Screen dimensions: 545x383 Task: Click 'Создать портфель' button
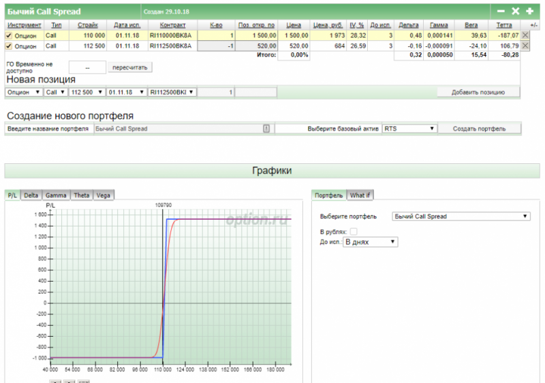pos(479,128)
